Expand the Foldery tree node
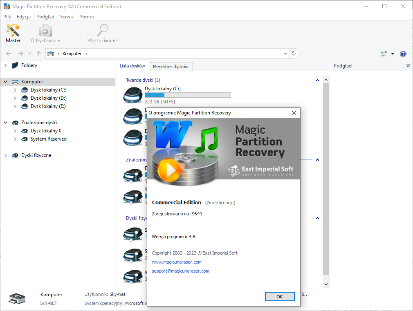413x311 pixels. point(6,65)
